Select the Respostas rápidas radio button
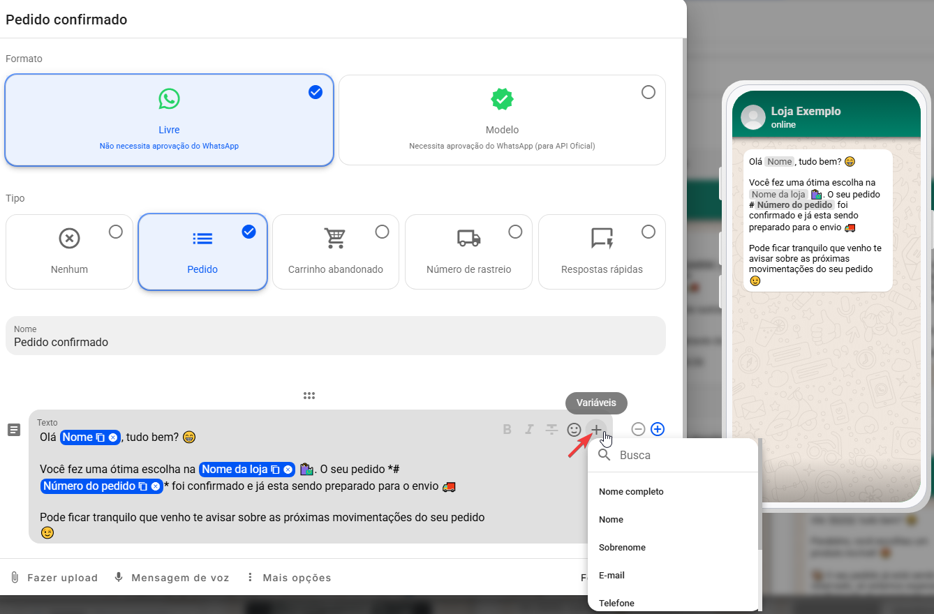 pos(648,232)
